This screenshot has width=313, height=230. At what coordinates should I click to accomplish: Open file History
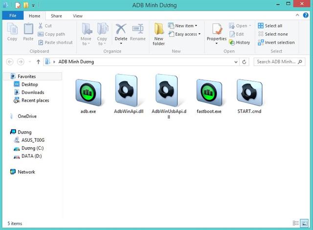239,42
